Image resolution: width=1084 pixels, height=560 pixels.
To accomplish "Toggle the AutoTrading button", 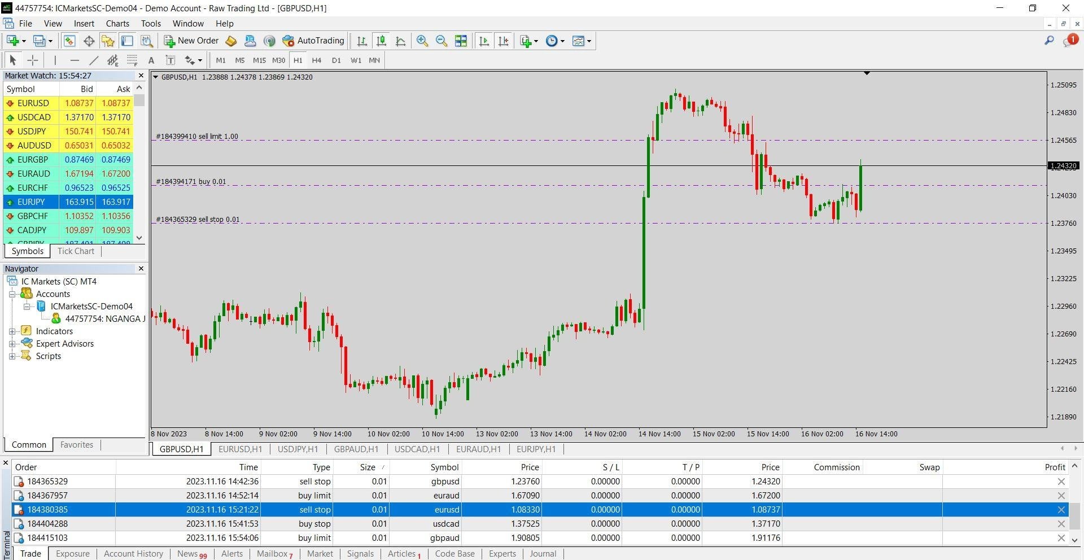I will 313,41.
